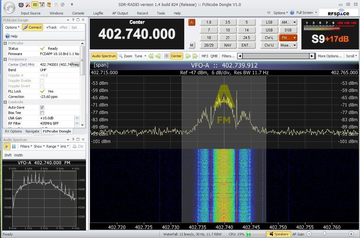Open the Record menu

click(x=142, y=13)
